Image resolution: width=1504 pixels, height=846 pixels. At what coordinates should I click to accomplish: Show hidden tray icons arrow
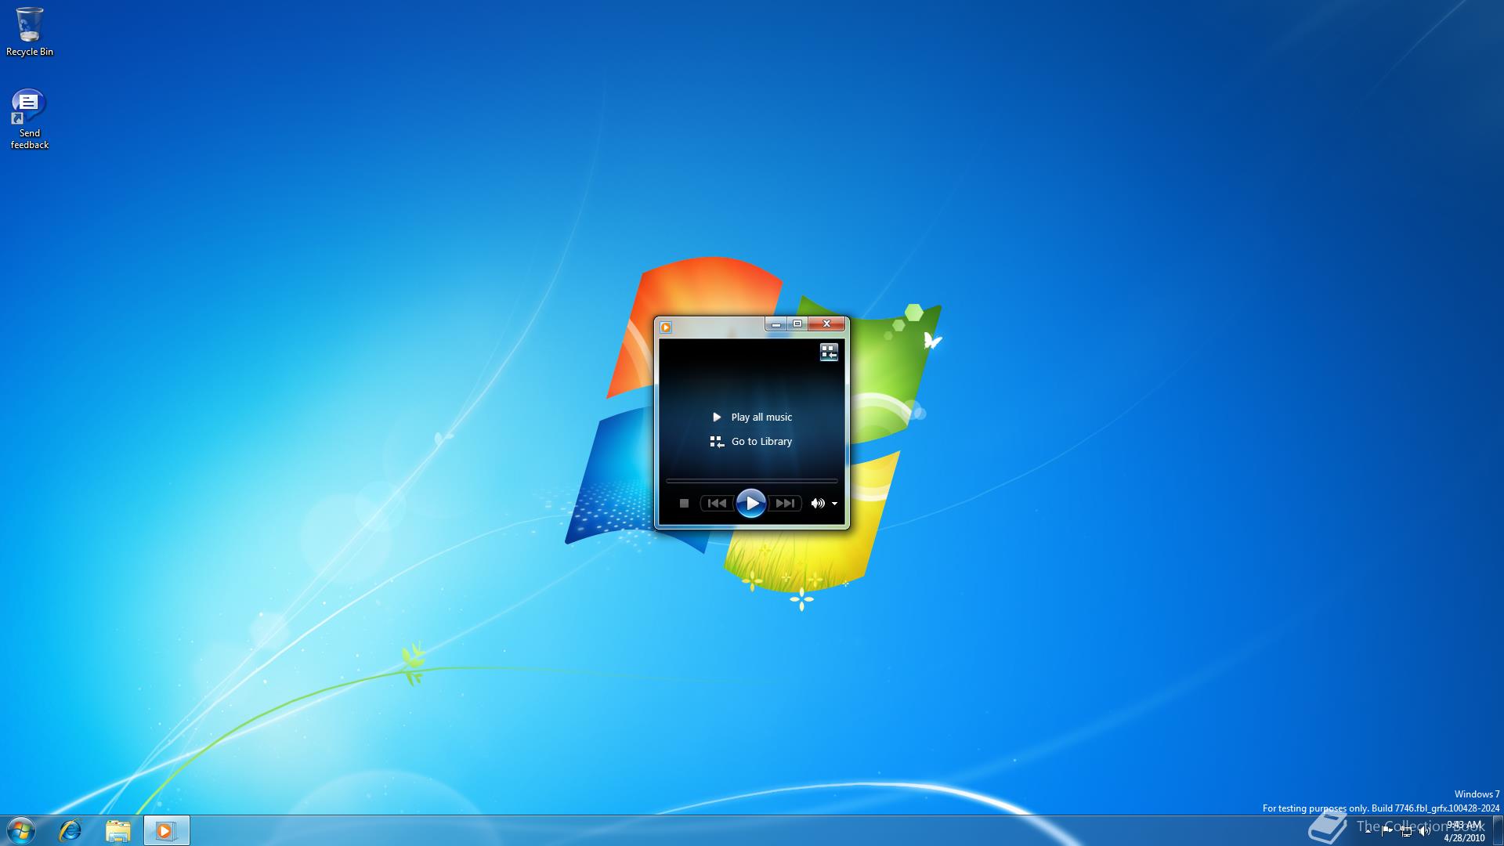tap(1368, 831)
